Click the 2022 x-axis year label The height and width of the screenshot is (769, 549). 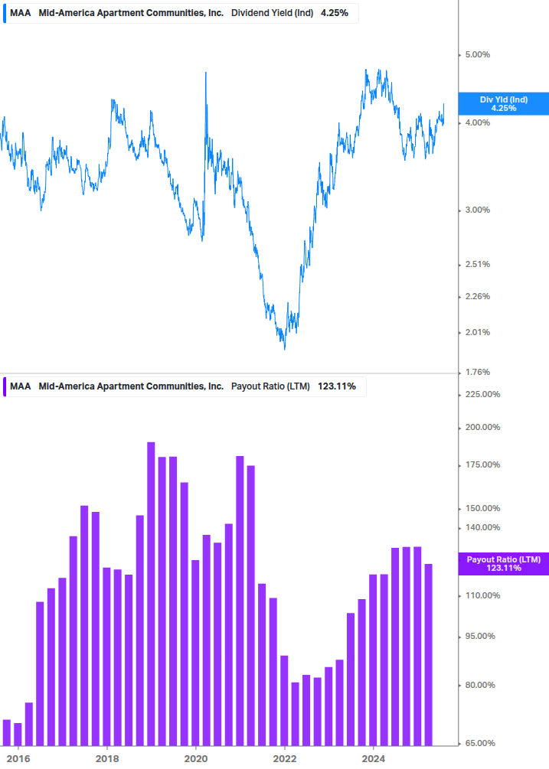tap(285, 759)
